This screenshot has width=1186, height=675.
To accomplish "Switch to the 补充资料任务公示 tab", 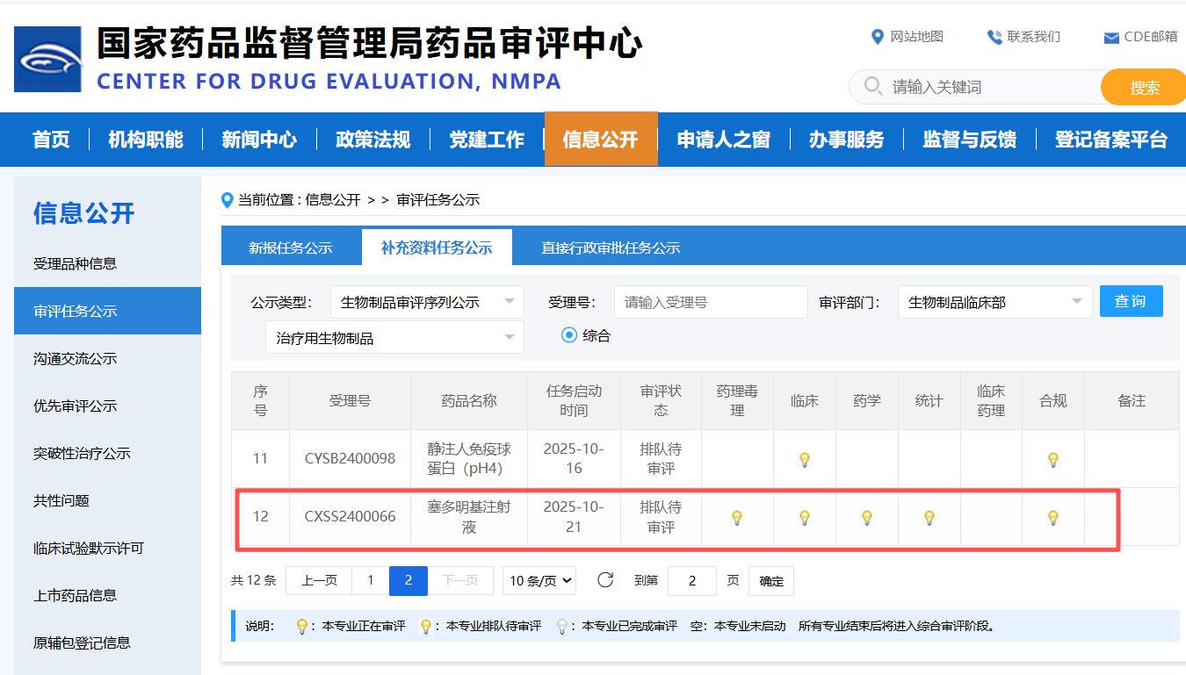I will click(x=437, y=248).
